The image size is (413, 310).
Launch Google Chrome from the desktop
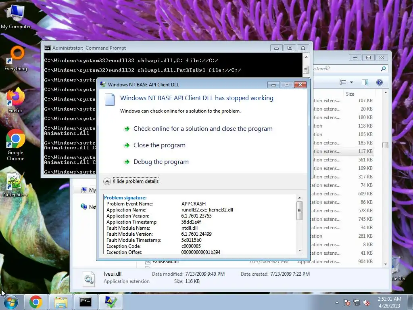[16, 145]
